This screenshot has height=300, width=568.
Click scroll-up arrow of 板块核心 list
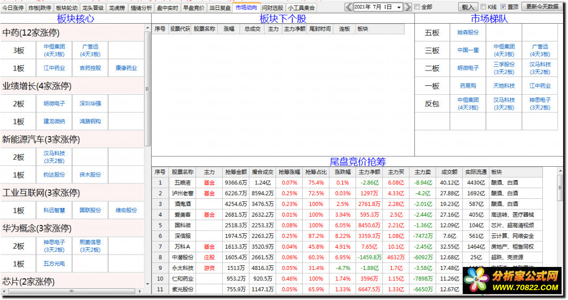tap(148, 28)
